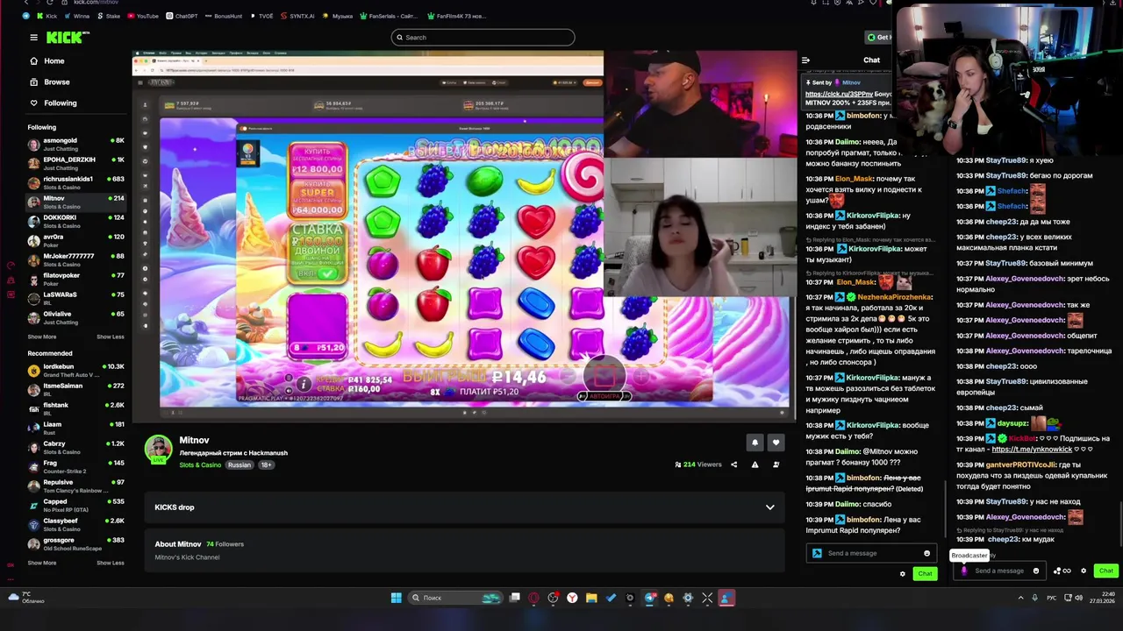Open emoji picker in right chat box
Viewport: 1123px width, 631px height.
[x=1035, y=571]
